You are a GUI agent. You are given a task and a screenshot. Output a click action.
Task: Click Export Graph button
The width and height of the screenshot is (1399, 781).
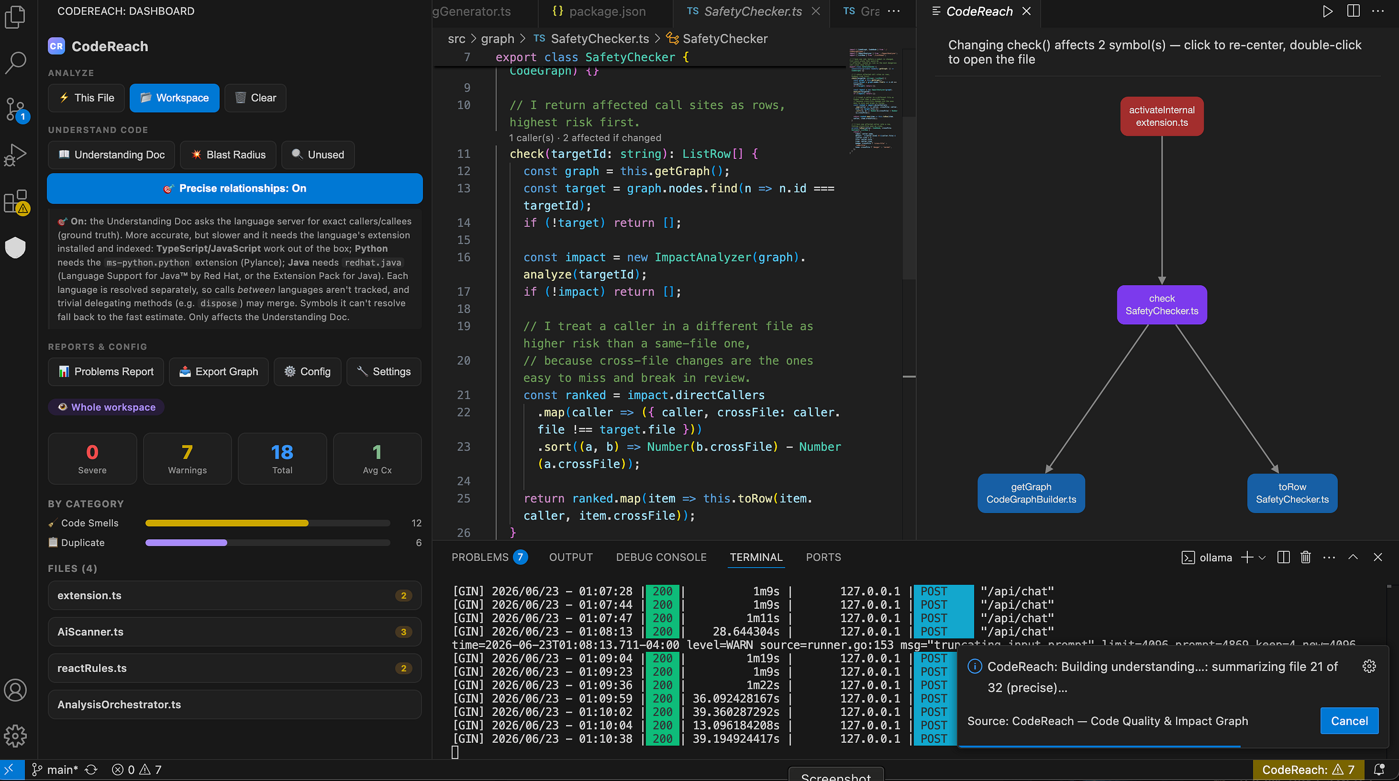coord(218,371)
